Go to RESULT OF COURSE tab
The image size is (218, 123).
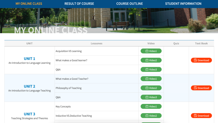pyautogui.click(x=79, y=4)
